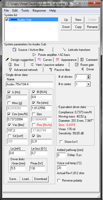Enable the Reverse polarity checkbox
103x200 pixels.
coord(59,181)
